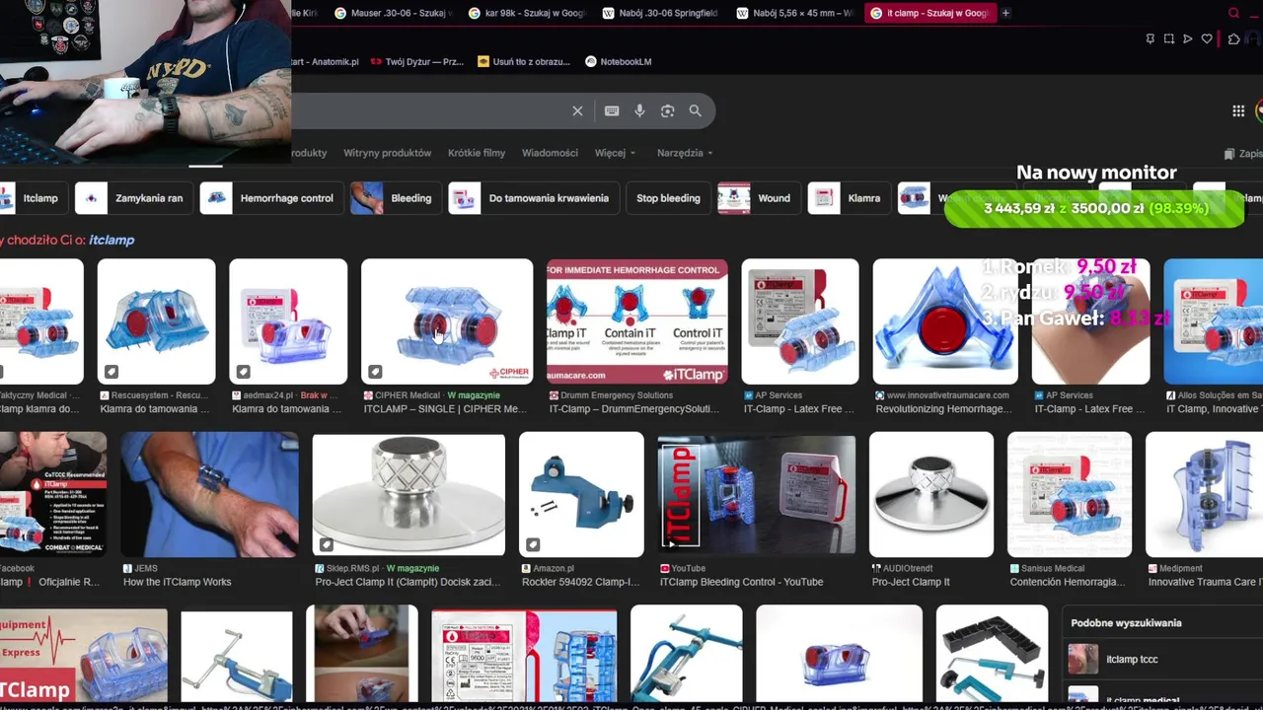This screenshot has height=710, width=1263.
Task: Submit search with the magnifying glass icon
Action: click(x=695, y=111)
